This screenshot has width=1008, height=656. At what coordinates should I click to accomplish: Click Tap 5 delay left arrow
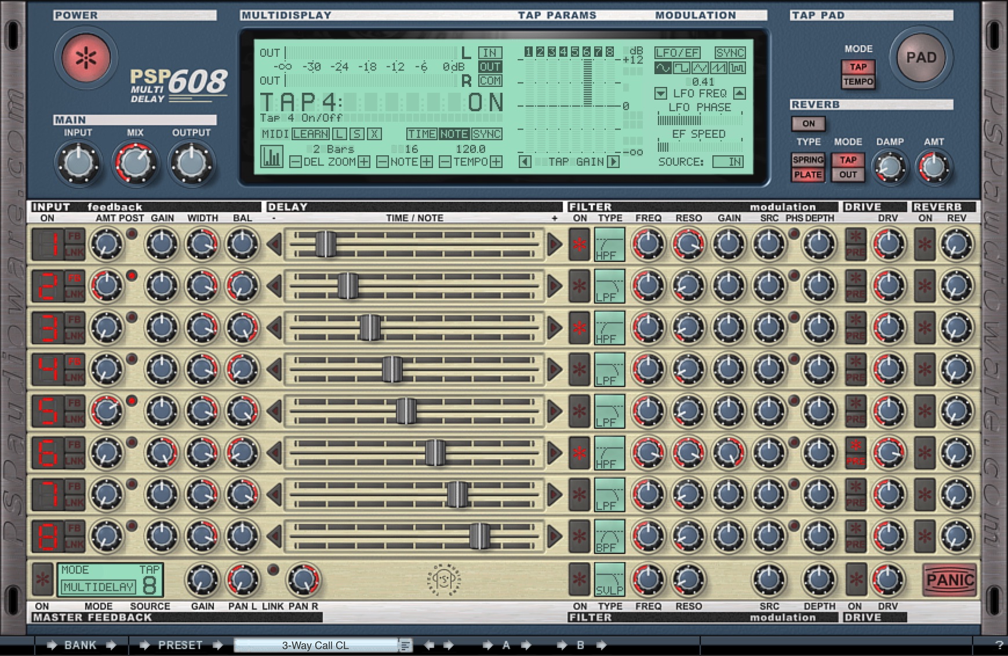pyautogui.click(x=274, y=411)
